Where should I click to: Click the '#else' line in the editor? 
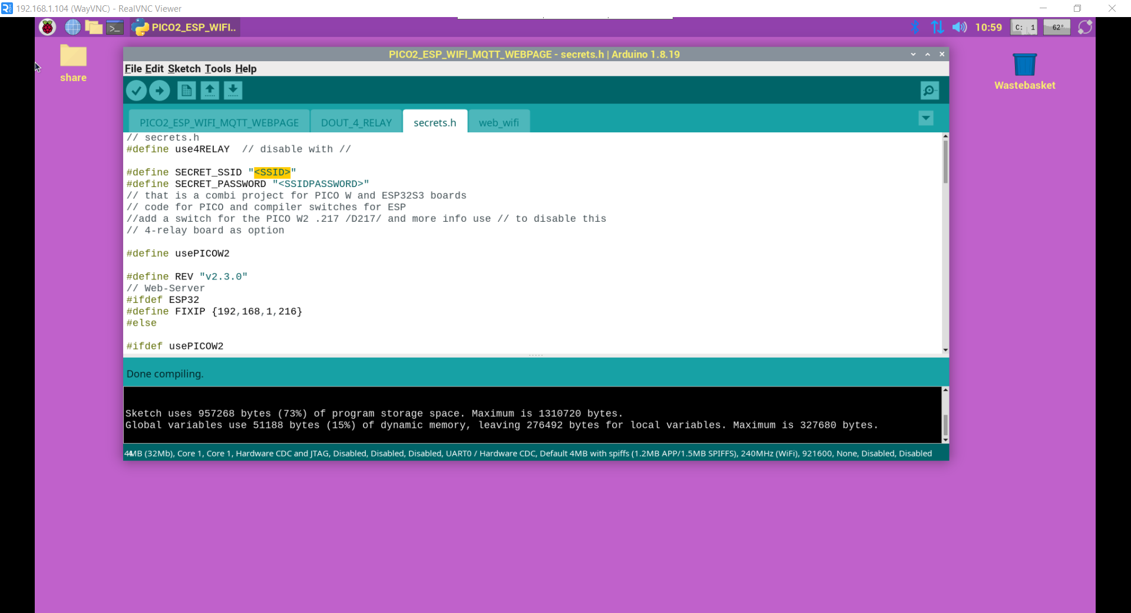tap(141, 323)
